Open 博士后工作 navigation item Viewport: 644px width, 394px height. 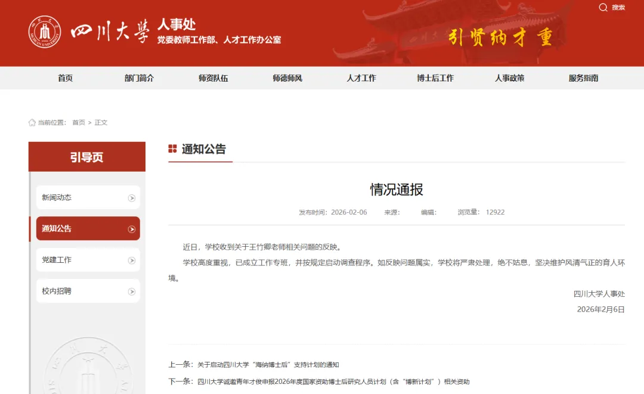(435, 78)
